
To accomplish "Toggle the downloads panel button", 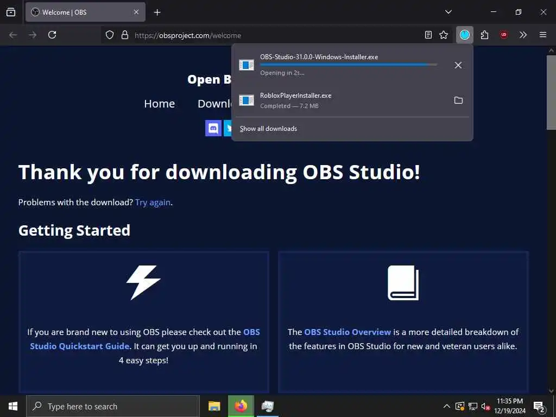I will pos(465,35).
